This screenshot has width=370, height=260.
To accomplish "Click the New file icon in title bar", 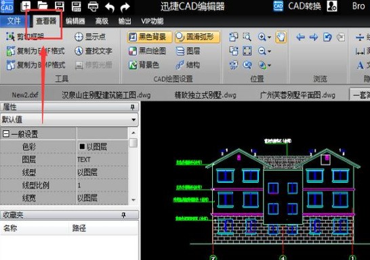I will click(x=26, y=6).
